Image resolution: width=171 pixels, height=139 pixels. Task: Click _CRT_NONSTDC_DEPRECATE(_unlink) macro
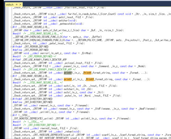tap(33, 118)
